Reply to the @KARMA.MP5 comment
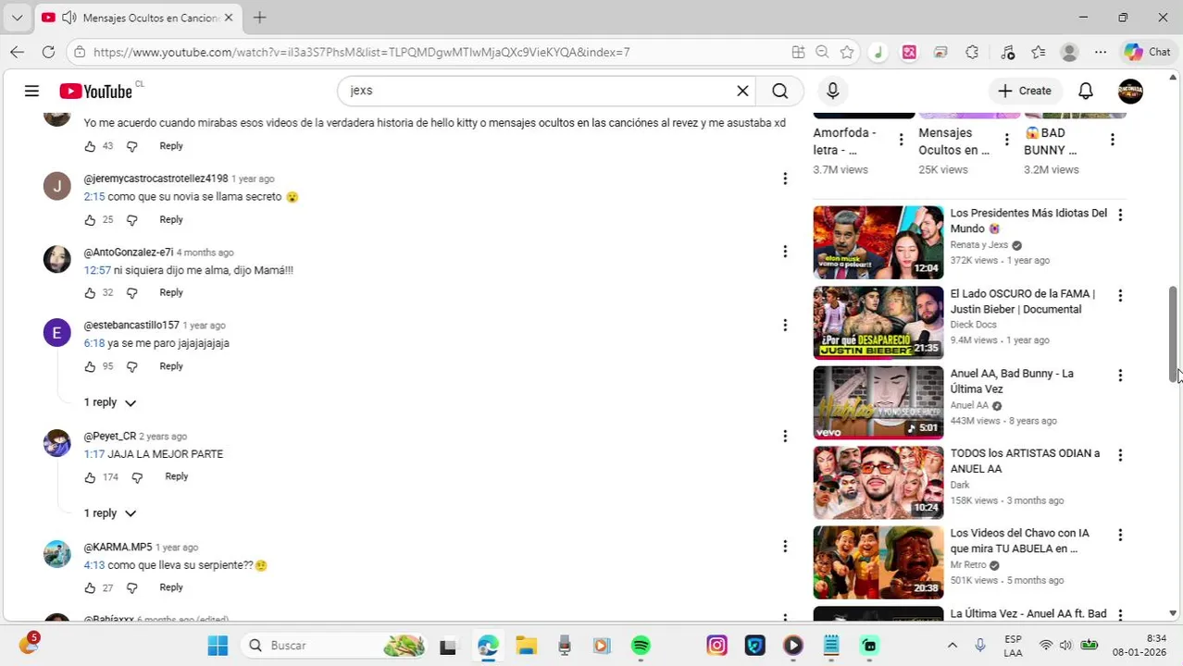 171,588
